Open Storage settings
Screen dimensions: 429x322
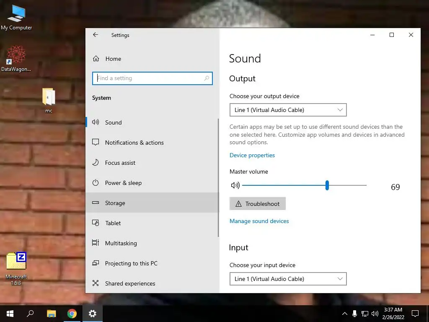click(152, 203)
